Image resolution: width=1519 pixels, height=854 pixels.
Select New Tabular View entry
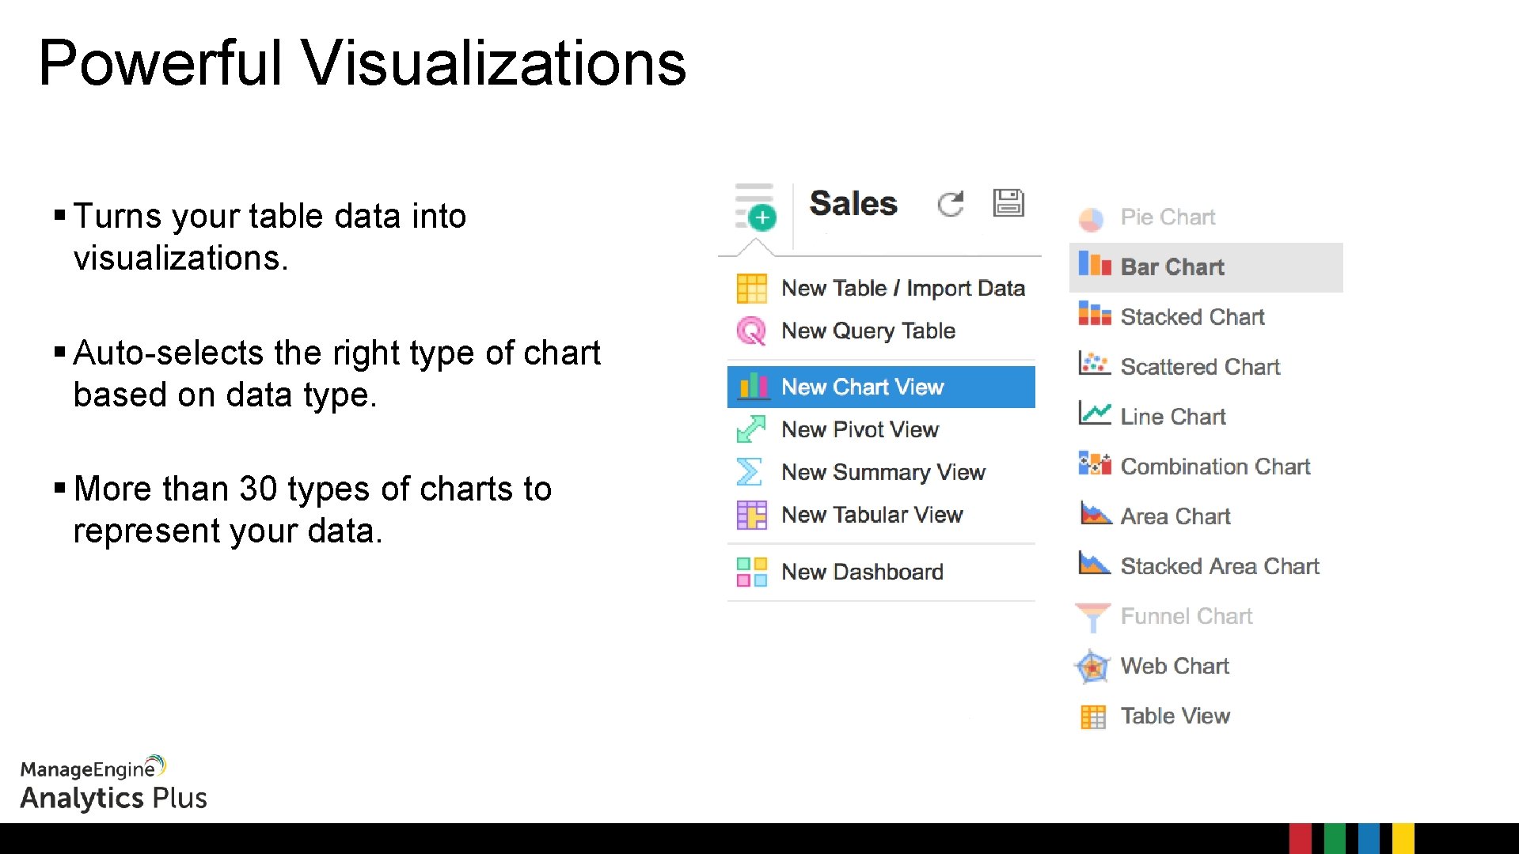pos(872,515)
